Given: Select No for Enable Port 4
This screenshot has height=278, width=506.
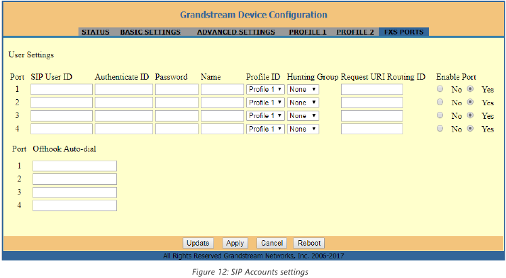Looking at the screenshot, I should 440,128.
